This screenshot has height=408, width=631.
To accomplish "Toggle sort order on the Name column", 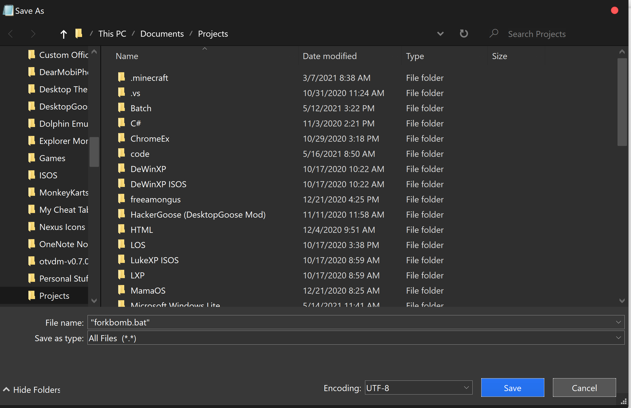I will pyautogui.click(x=127, y=56).
